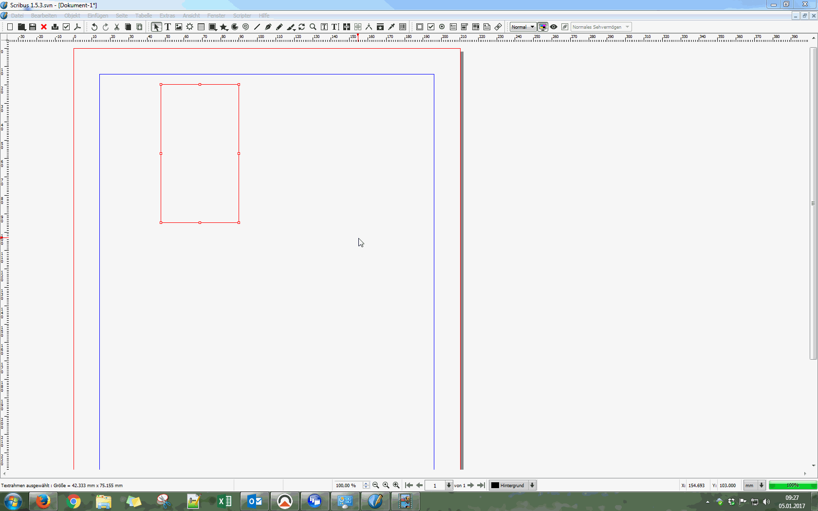Select the Image Frame tool

tap(179, 27)
